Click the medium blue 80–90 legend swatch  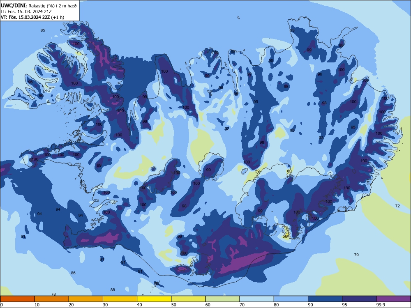[x=291, y=299]
